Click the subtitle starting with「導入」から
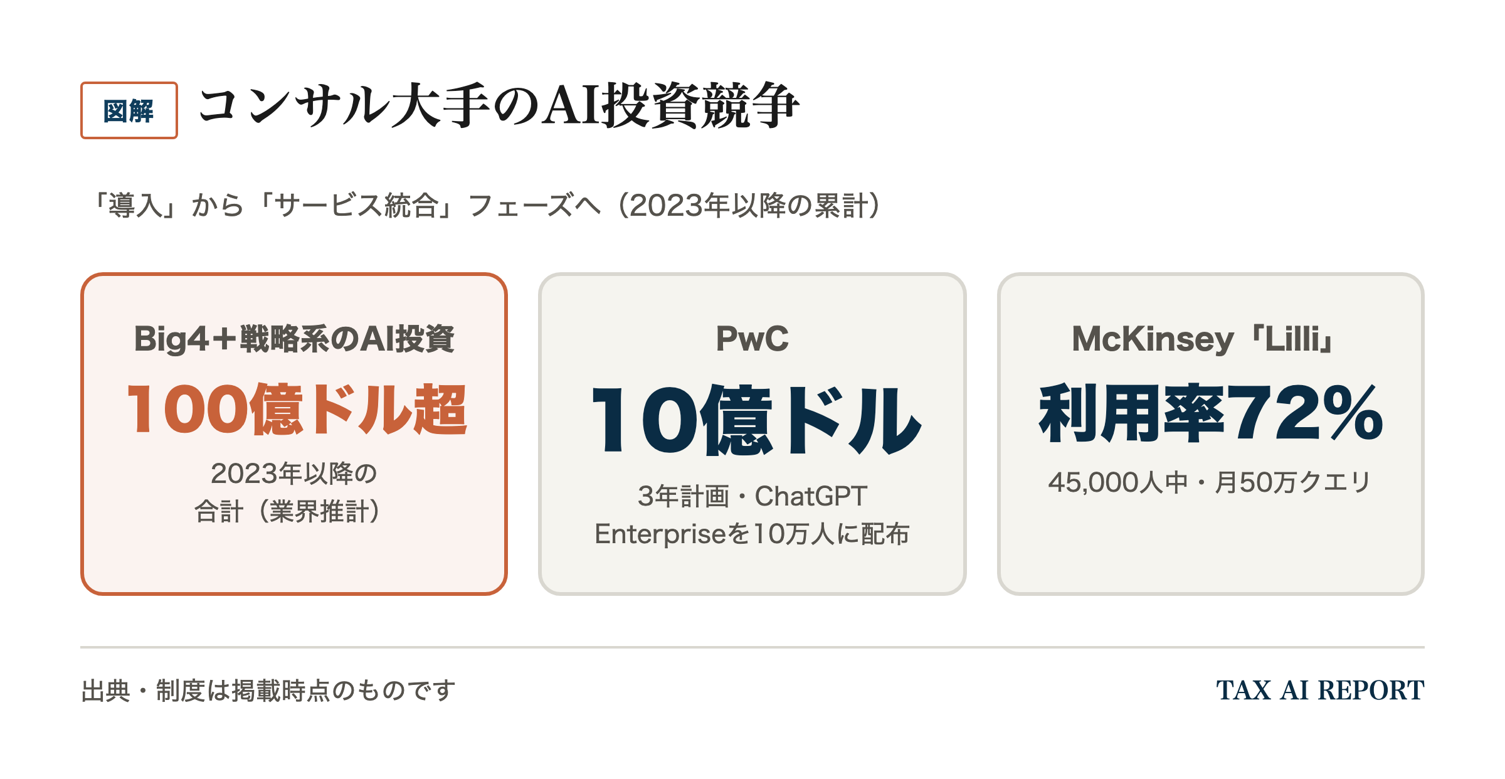The height and width of the screenshot is (779, 1505). (486, 206)
